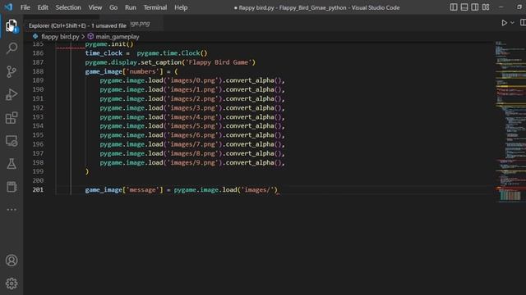Click the VS Code logo icon
The height and width of the screenshot is (295, 526).
point(8,7)
